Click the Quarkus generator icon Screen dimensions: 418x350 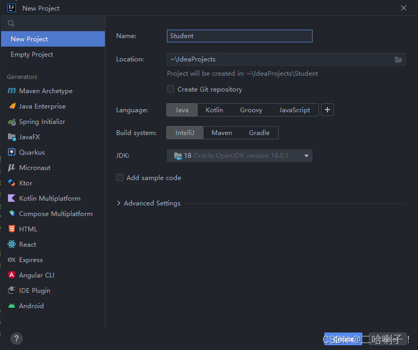pos(12,152)
